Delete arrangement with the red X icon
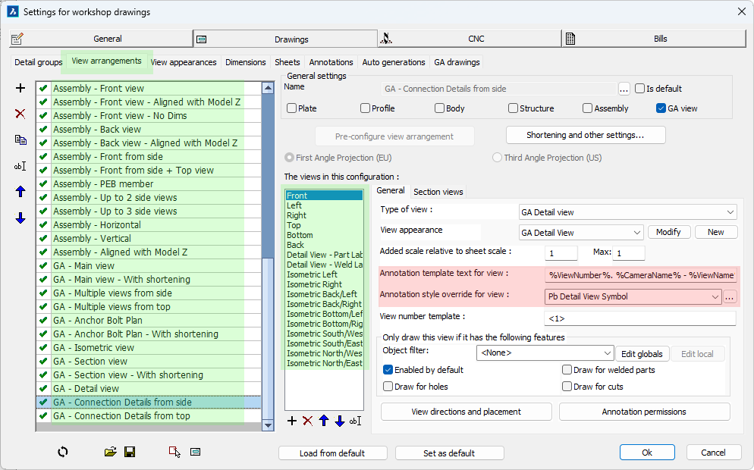The image size is (754, 470). pyautogui.click(x=20, y=114)
